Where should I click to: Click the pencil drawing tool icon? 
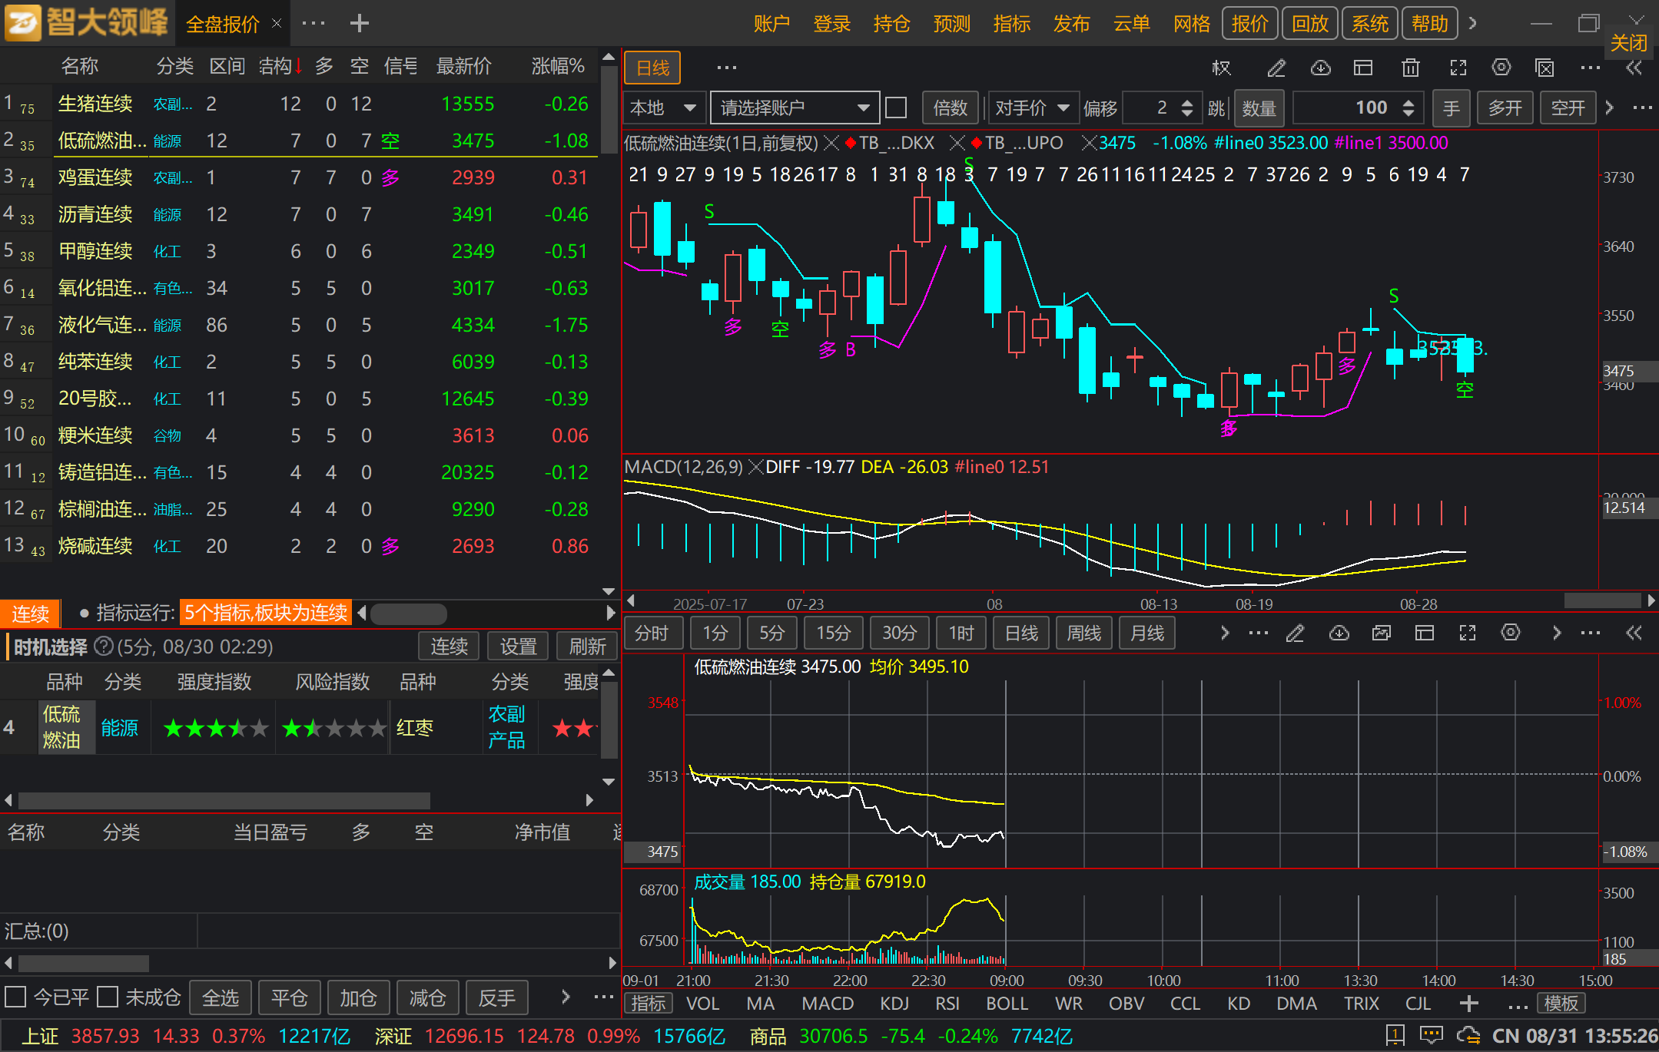point(1276,68)
